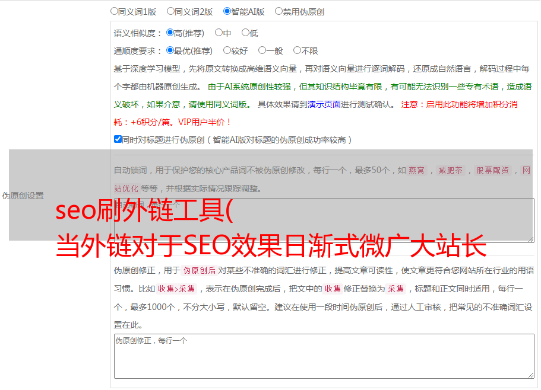Select 禁用伪原创 radio option
541x390 pixels.
tap(279, 11)
